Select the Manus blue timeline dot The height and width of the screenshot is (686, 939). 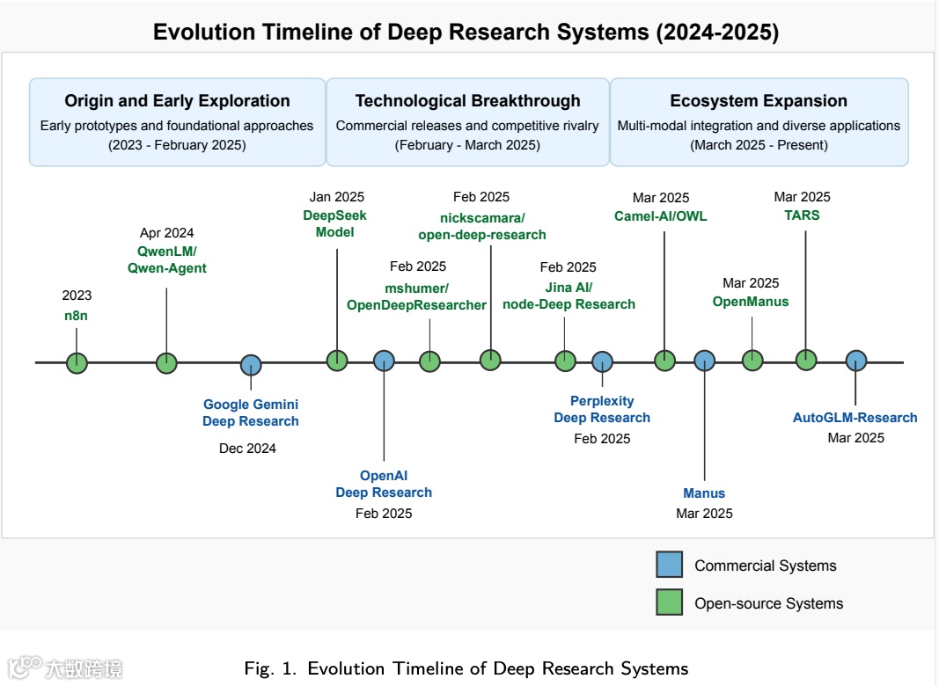705,361
